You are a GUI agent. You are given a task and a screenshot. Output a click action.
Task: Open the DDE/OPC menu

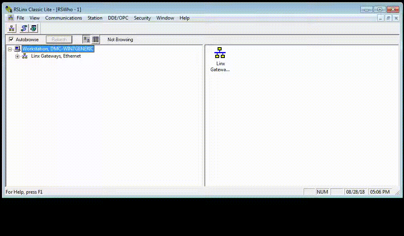coord(118,18)
